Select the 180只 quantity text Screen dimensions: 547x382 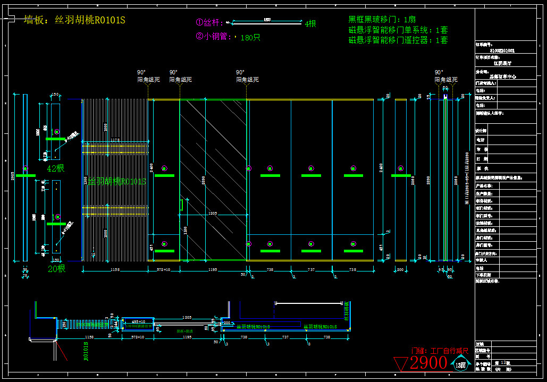[x=250, y=38]
